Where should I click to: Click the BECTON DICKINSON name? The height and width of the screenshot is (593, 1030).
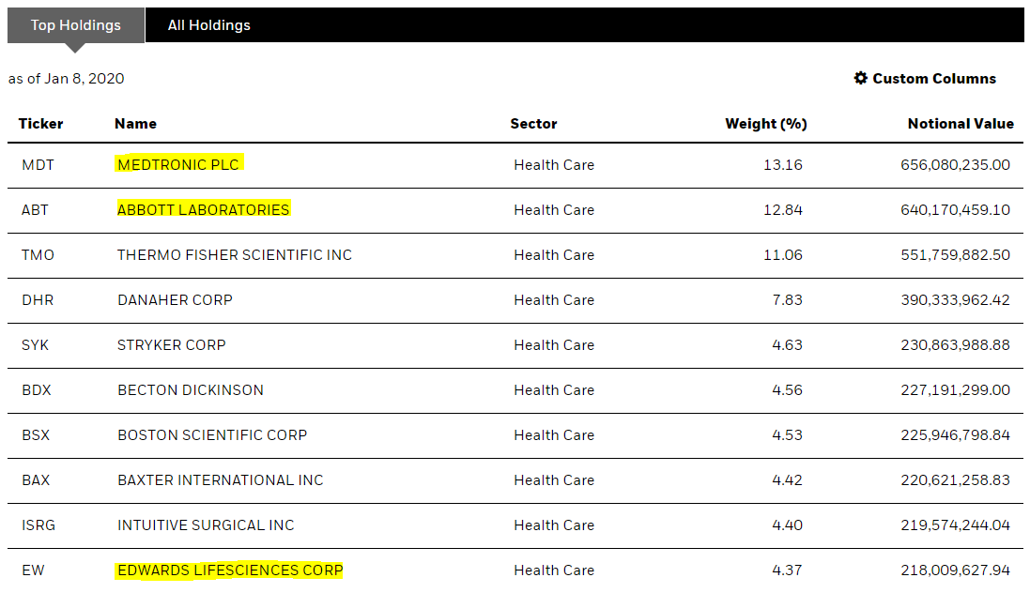click(x=191, y=390)
